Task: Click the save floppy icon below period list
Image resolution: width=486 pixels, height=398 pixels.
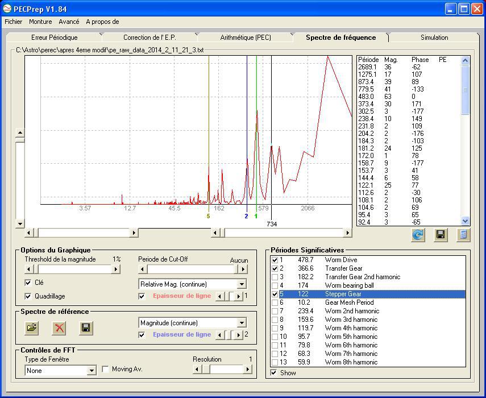Action: [441, 235]
